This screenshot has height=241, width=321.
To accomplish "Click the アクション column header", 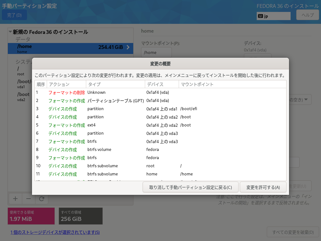I will click(x=66, y=84).
